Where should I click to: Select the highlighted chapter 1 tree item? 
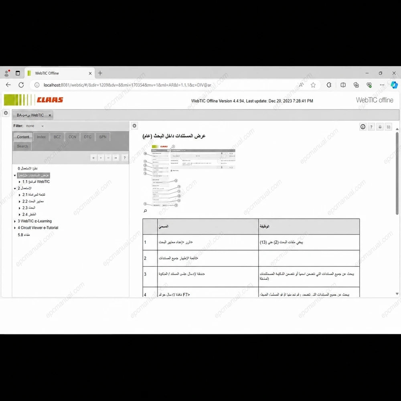tap(34, 176)
